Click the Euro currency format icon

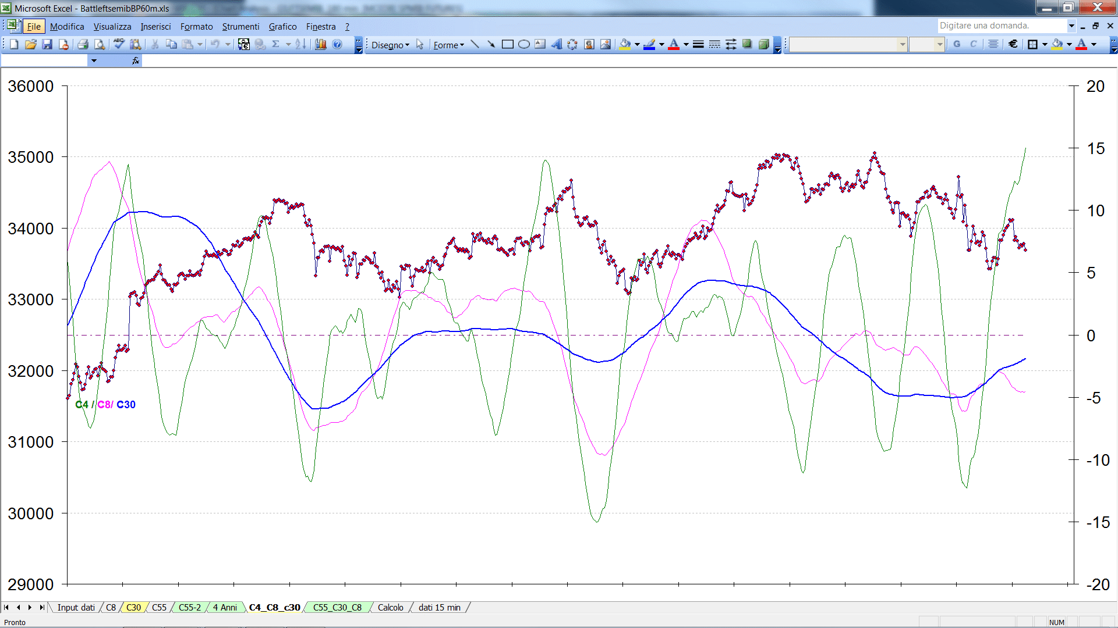coord(1013,44)
